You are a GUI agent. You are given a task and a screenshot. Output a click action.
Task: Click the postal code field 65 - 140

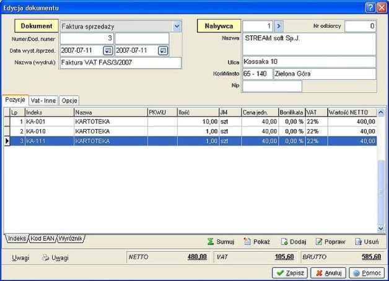pos(258,74)
